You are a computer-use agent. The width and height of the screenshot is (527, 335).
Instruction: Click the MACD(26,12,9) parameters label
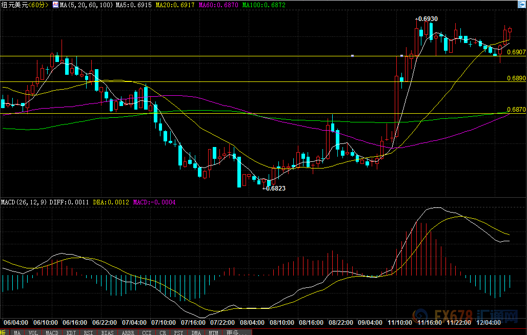(x=24, y=202)
